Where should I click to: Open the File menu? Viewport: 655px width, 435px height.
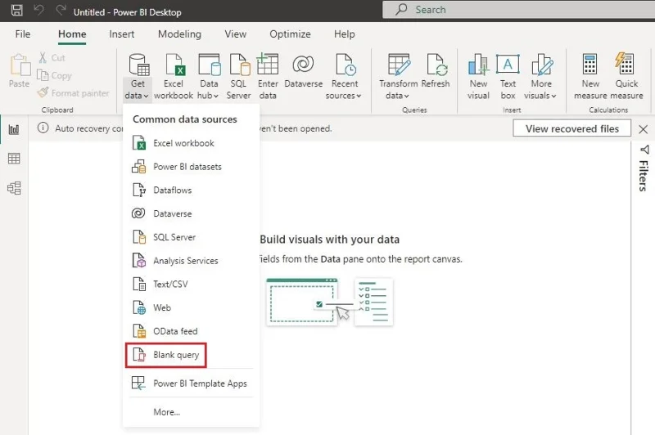23,34
